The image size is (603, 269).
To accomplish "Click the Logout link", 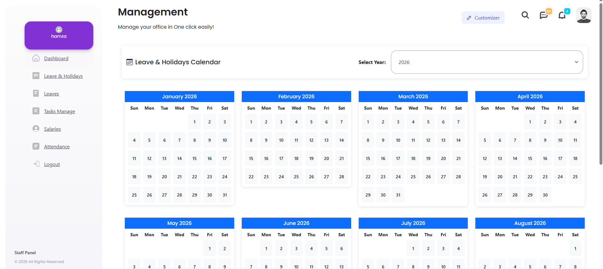I will pos(52,164).
